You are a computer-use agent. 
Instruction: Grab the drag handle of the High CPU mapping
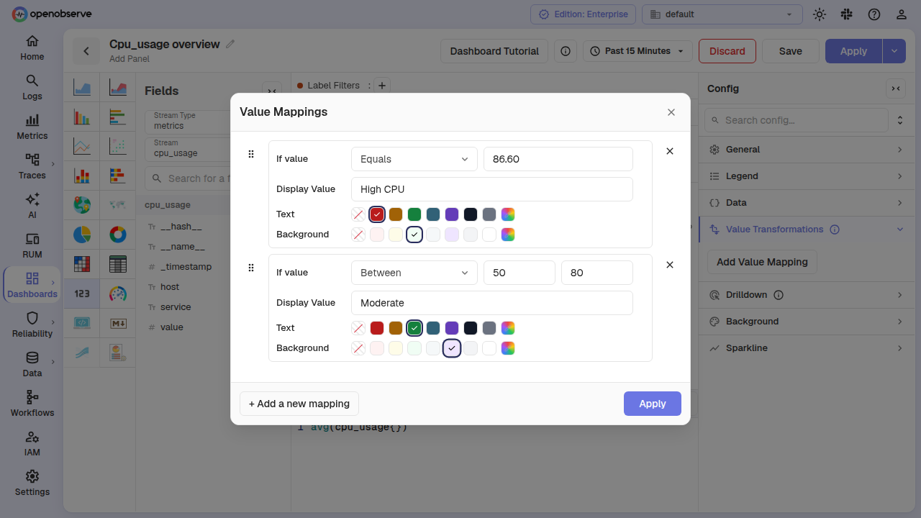[251, 154]
